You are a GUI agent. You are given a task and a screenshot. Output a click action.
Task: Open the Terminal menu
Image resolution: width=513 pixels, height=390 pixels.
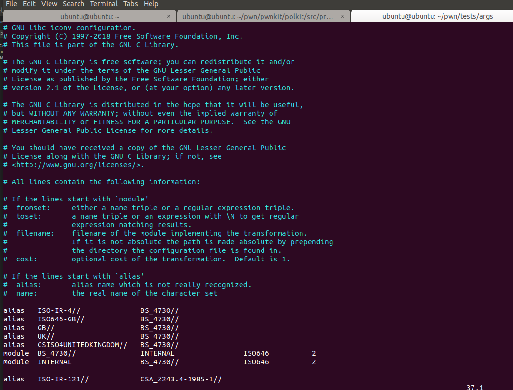click(104, 4)
